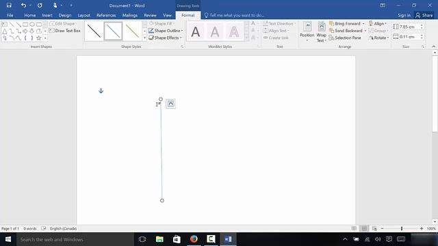The image size is (438, 246).
Task: Open the Align dropdown
Action: coord(378,24)
